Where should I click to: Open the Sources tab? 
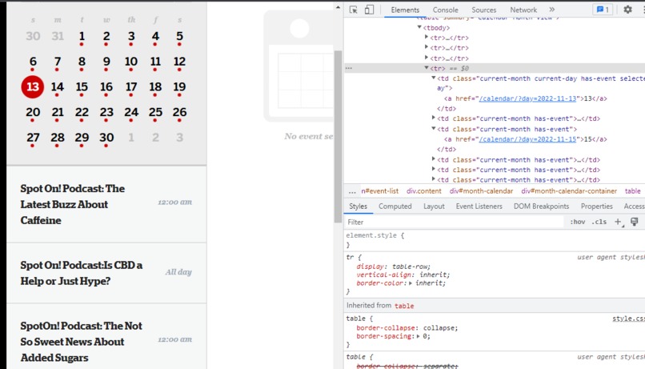pyautogui.click(x=483, y=10)
